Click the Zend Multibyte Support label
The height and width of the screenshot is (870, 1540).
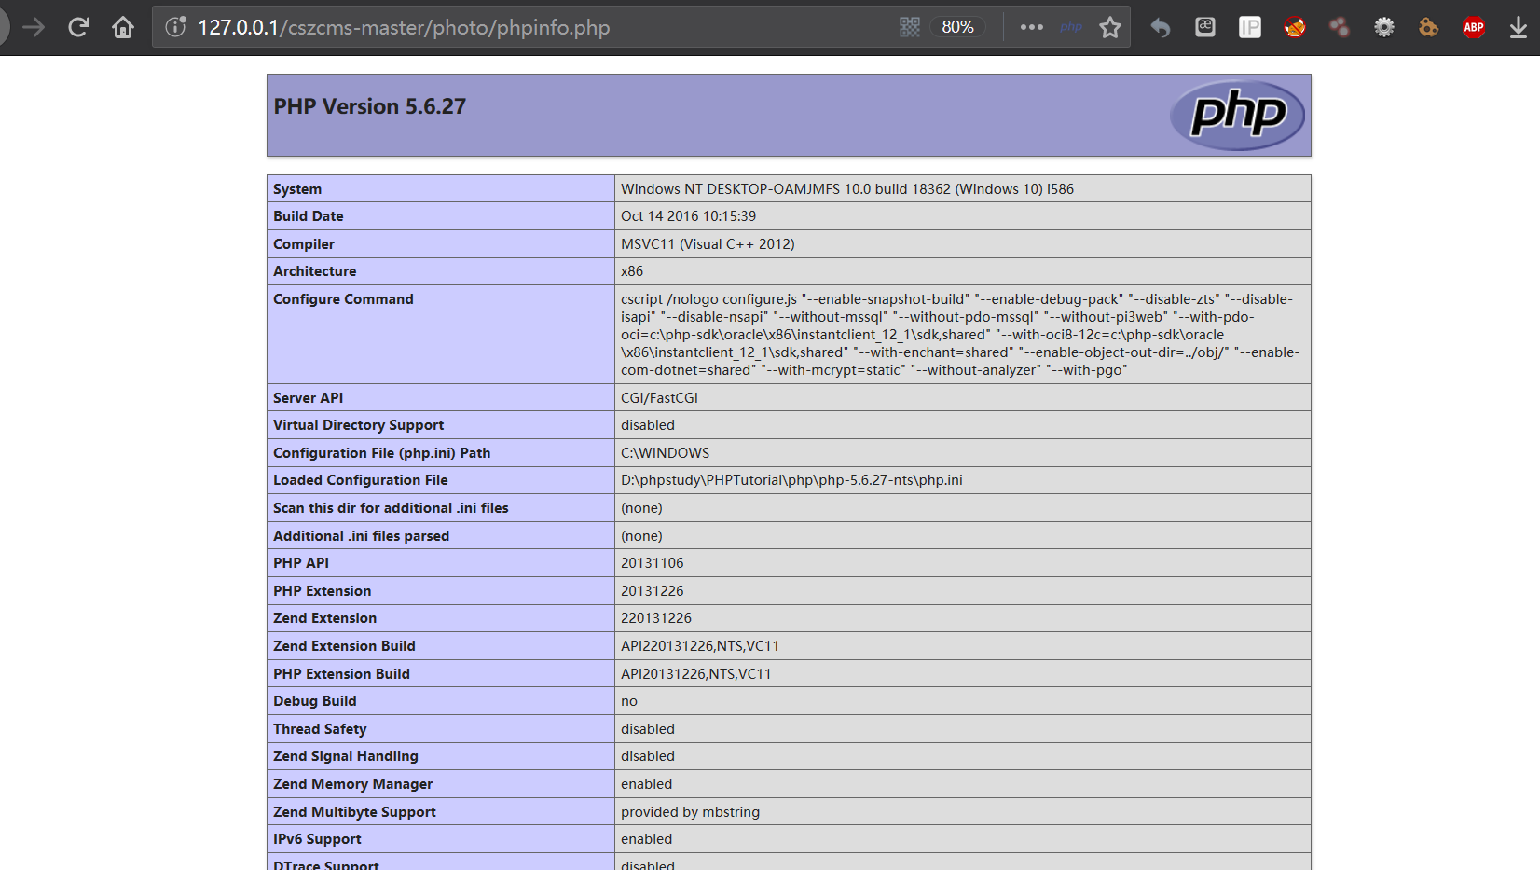tap(354, 812)
